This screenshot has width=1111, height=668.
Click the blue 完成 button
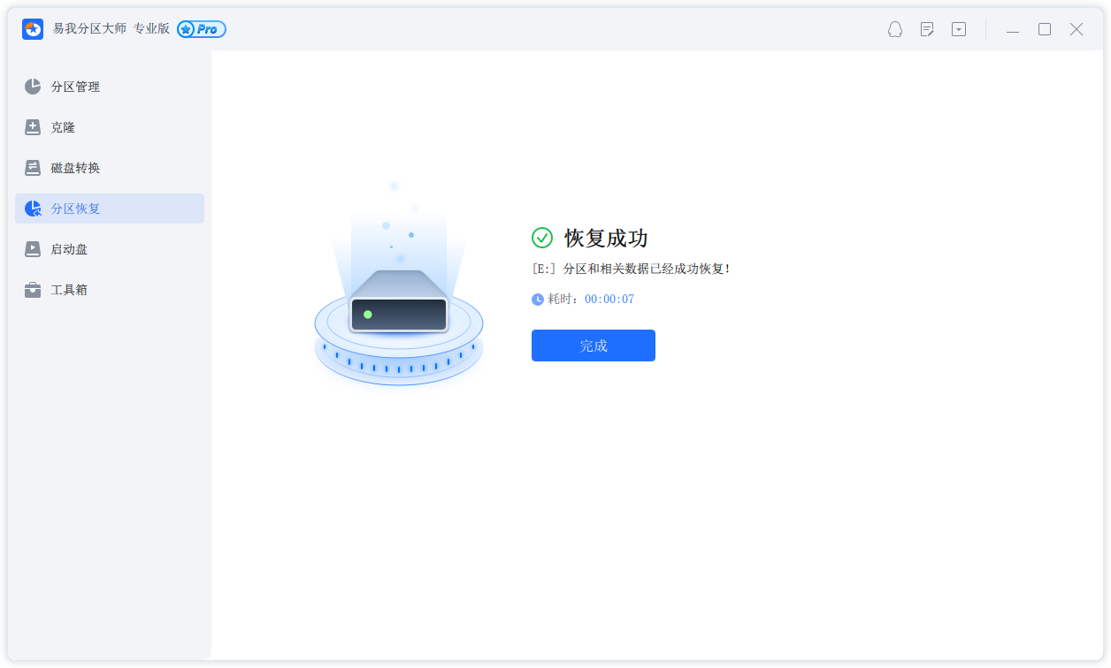pos(593,345)
